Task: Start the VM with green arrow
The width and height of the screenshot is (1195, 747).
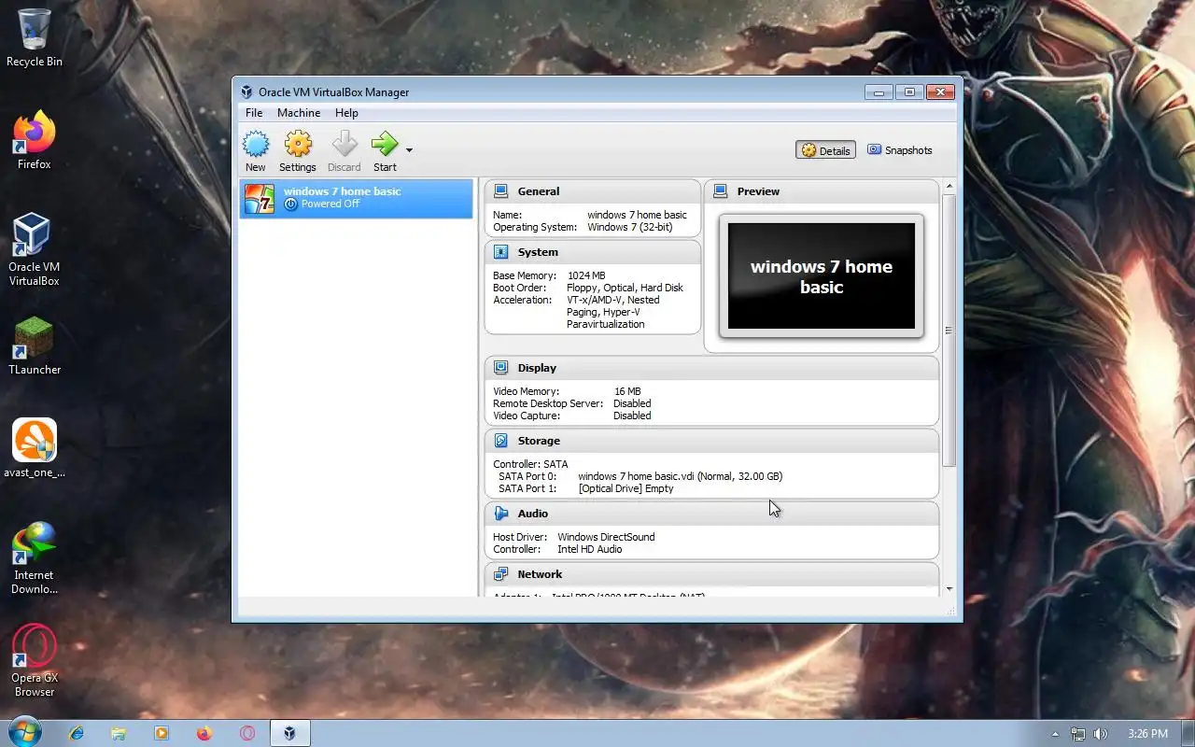Action: (x=385, y=145)
